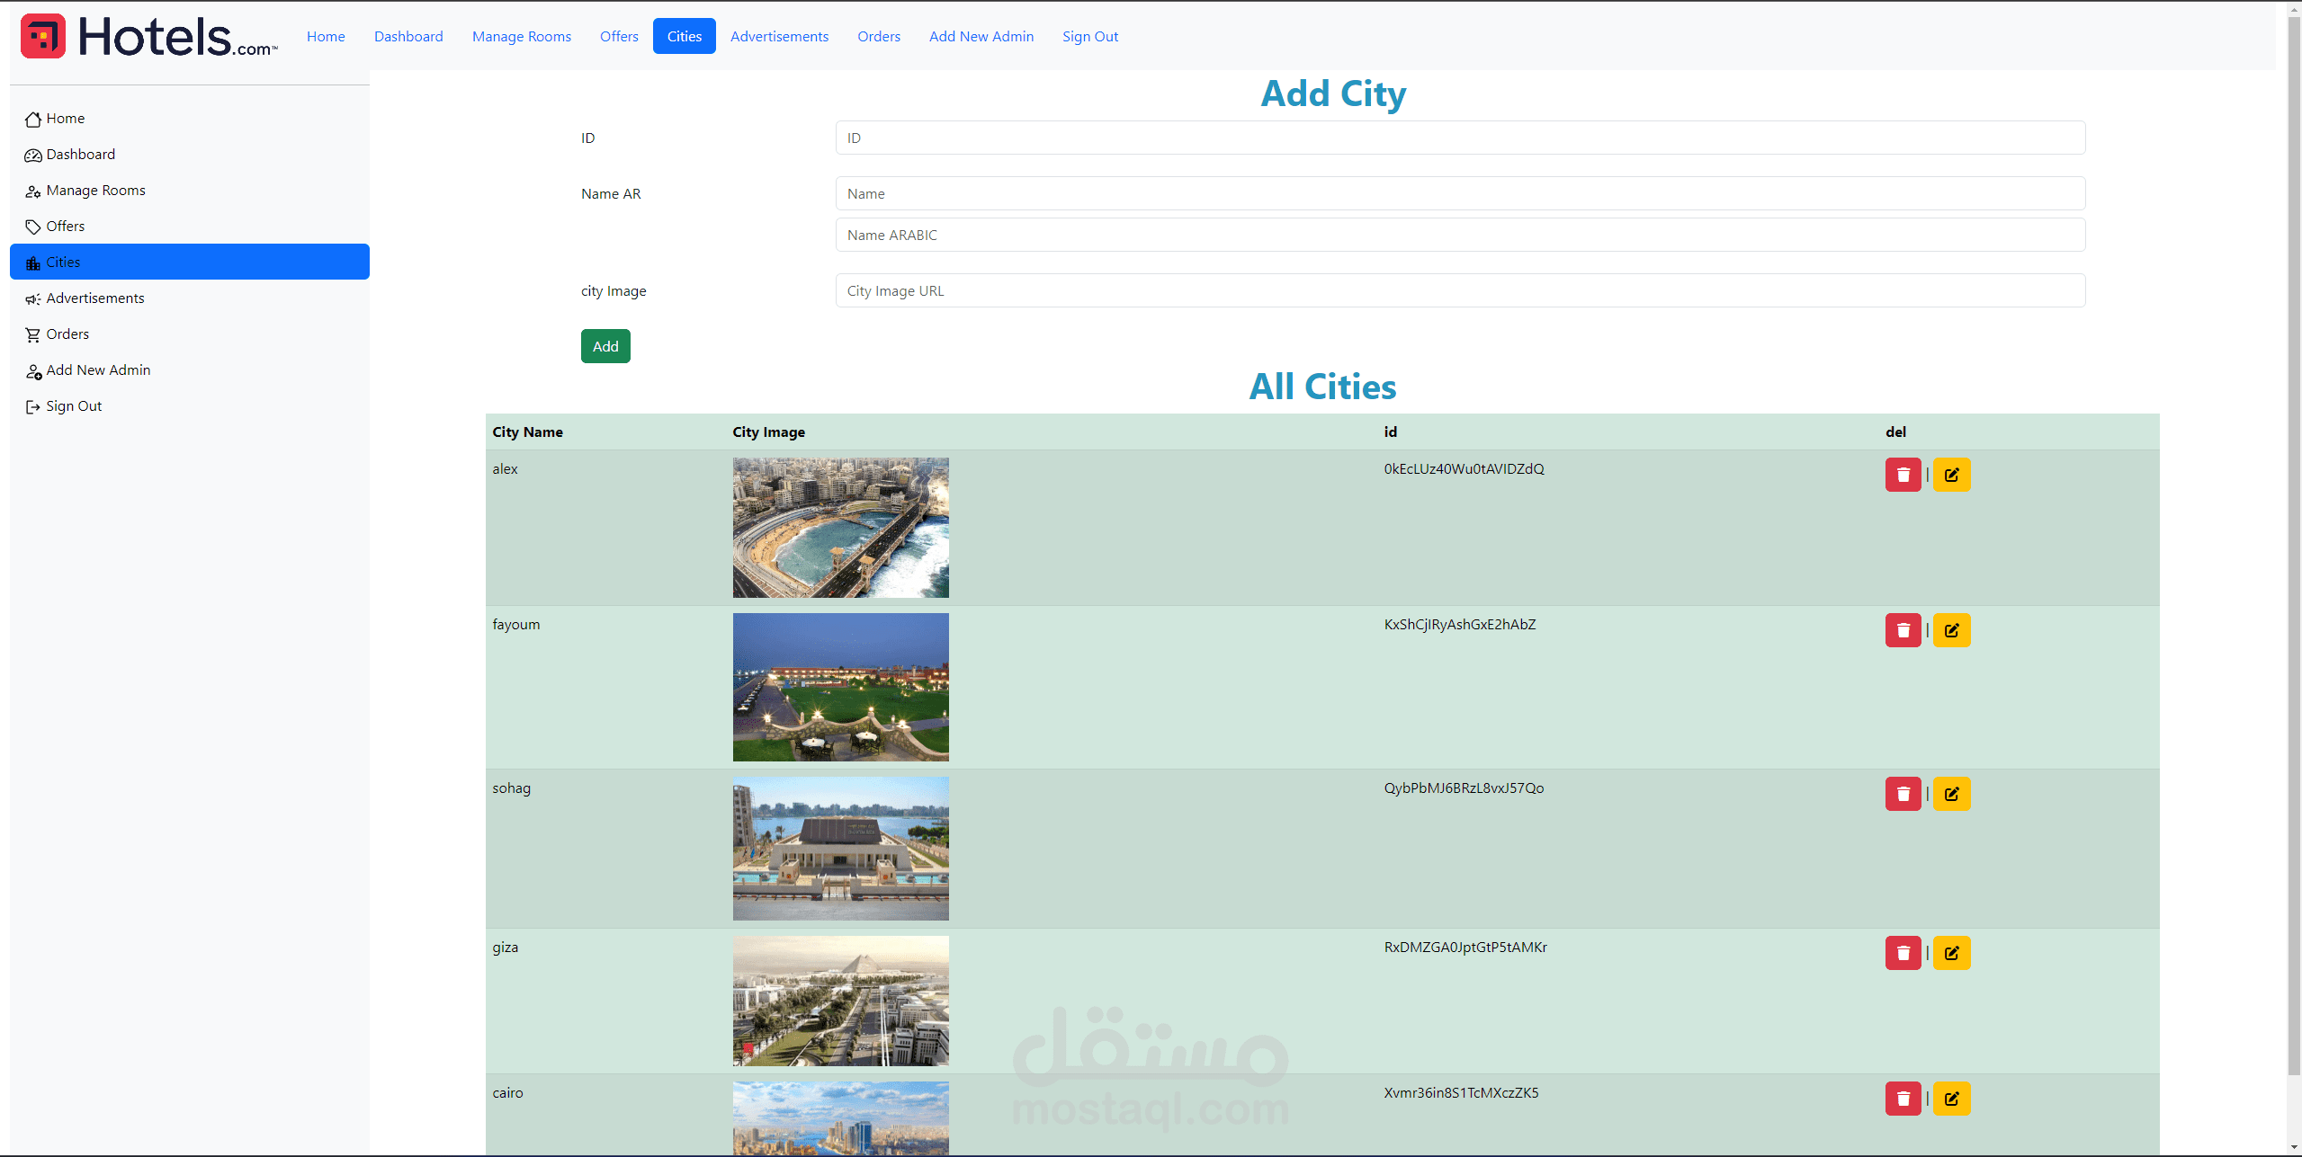
Task: Delete the alex city row
Action: (1902, 475)
